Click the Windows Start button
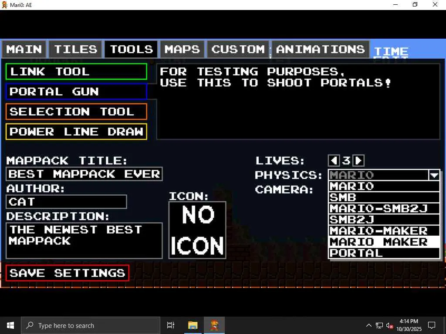This screenshot has height=334, width=446. tap(10, 325)
